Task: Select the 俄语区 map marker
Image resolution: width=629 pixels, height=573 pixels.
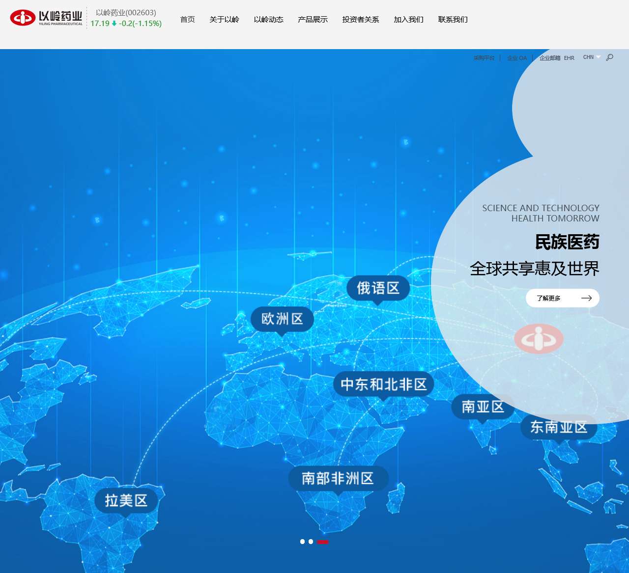Action: (378, 288)
